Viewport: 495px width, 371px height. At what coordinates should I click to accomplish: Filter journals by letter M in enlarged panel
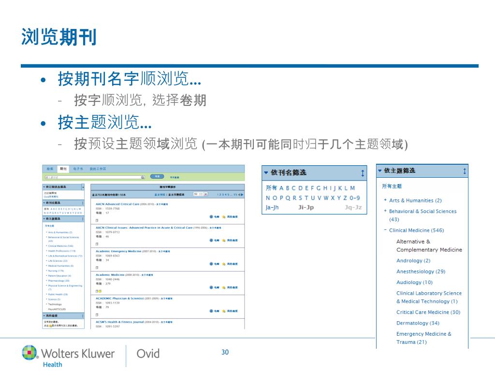352,188
